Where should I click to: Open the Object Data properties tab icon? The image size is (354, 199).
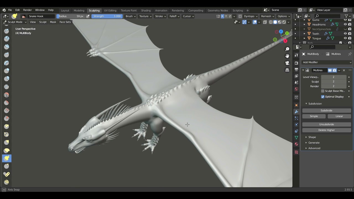pyautogui.click(x=296, y=137)
